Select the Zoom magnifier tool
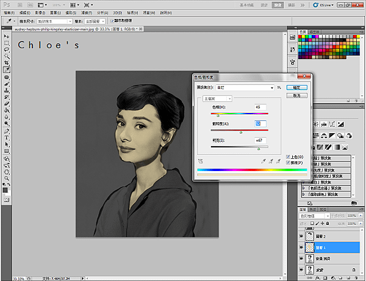Viewport: 366px width, 281px height. pos(7,178)
